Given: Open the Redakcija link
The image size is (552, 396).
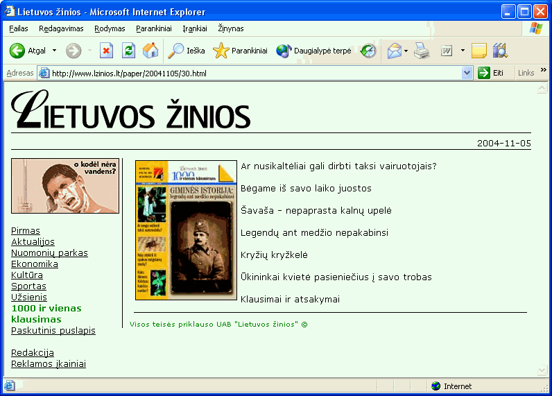Looking at the screenshot, I should pos(33,353).
